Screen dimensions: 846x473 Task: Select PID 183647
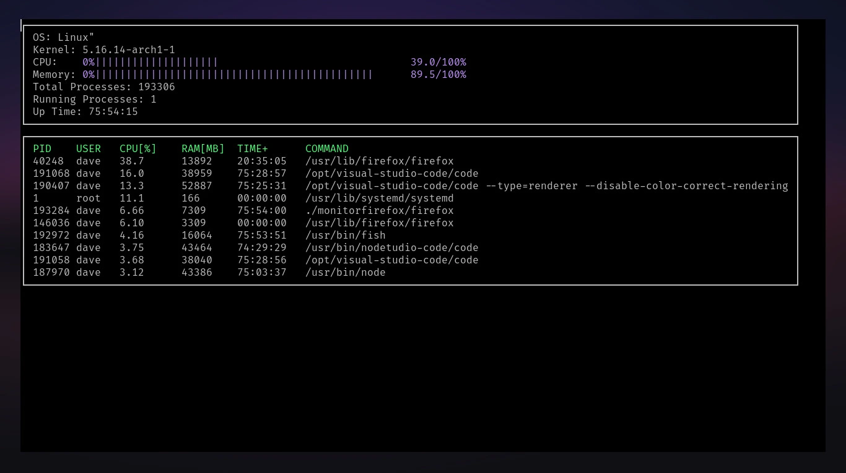coord(51,248)
